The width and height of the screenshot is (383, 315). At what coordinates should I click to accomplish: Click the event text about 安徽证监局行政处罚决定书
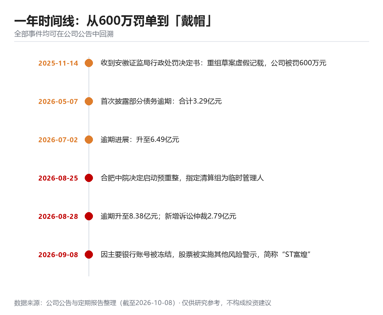click(213, 63)
